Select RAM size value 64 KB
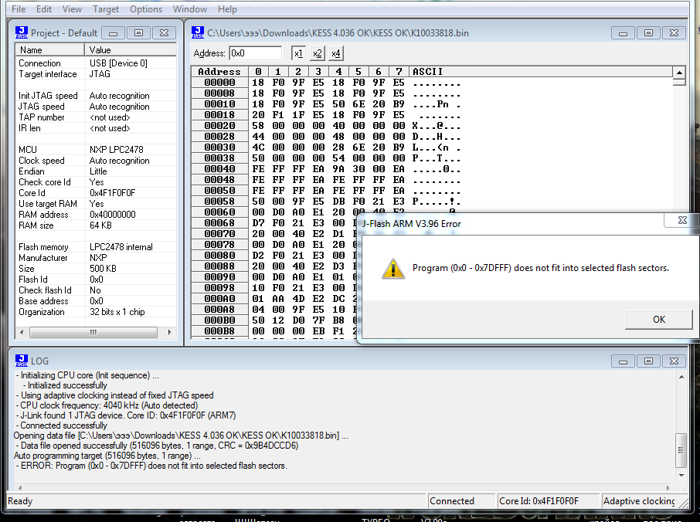The width and height of the screenshot is (700, 522). point(100,225)
